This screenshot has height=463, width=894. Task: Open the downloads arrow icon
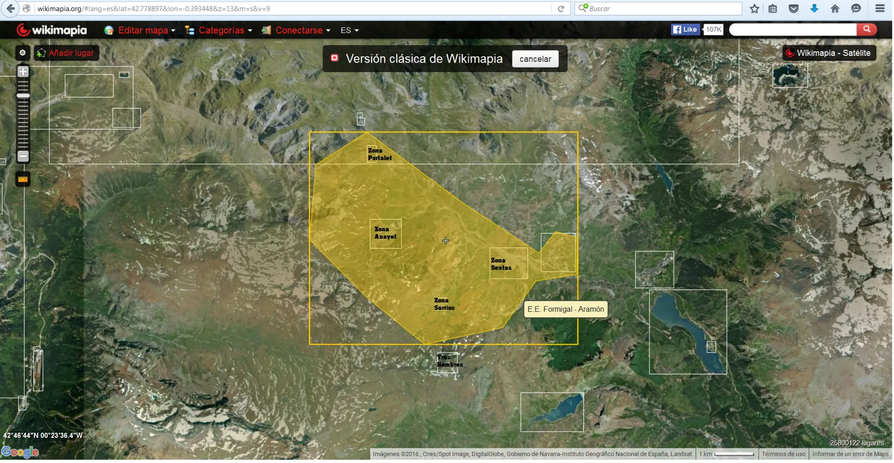point(814,8)
